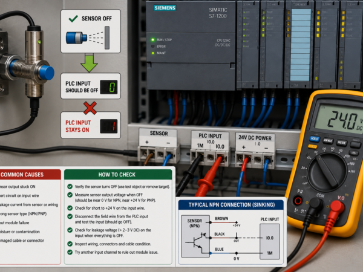Image resolution: width=363 pixels, height=272 pixels.
Task: Click the PLC INPUT terminal label
Action: click(x=210, y=136)
